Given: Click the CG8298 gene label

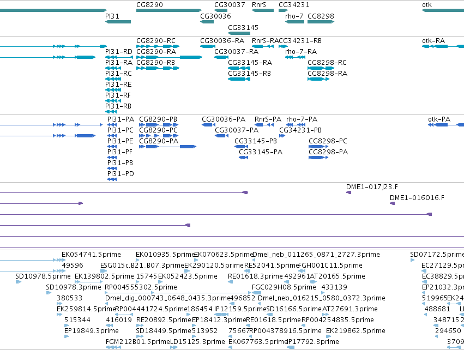Looking at the screenshot, I should 321,16.
